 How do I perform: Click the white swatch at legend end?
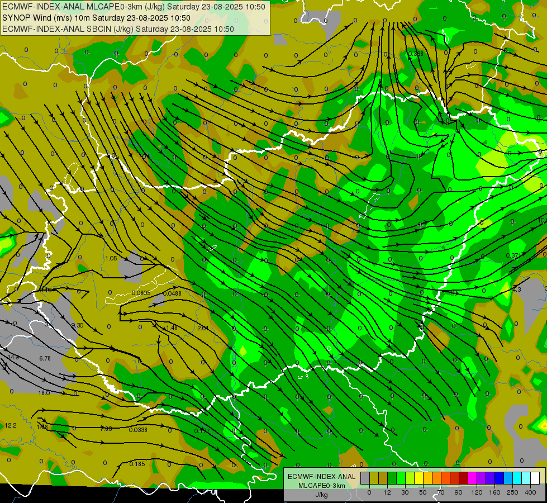(535, 478)
